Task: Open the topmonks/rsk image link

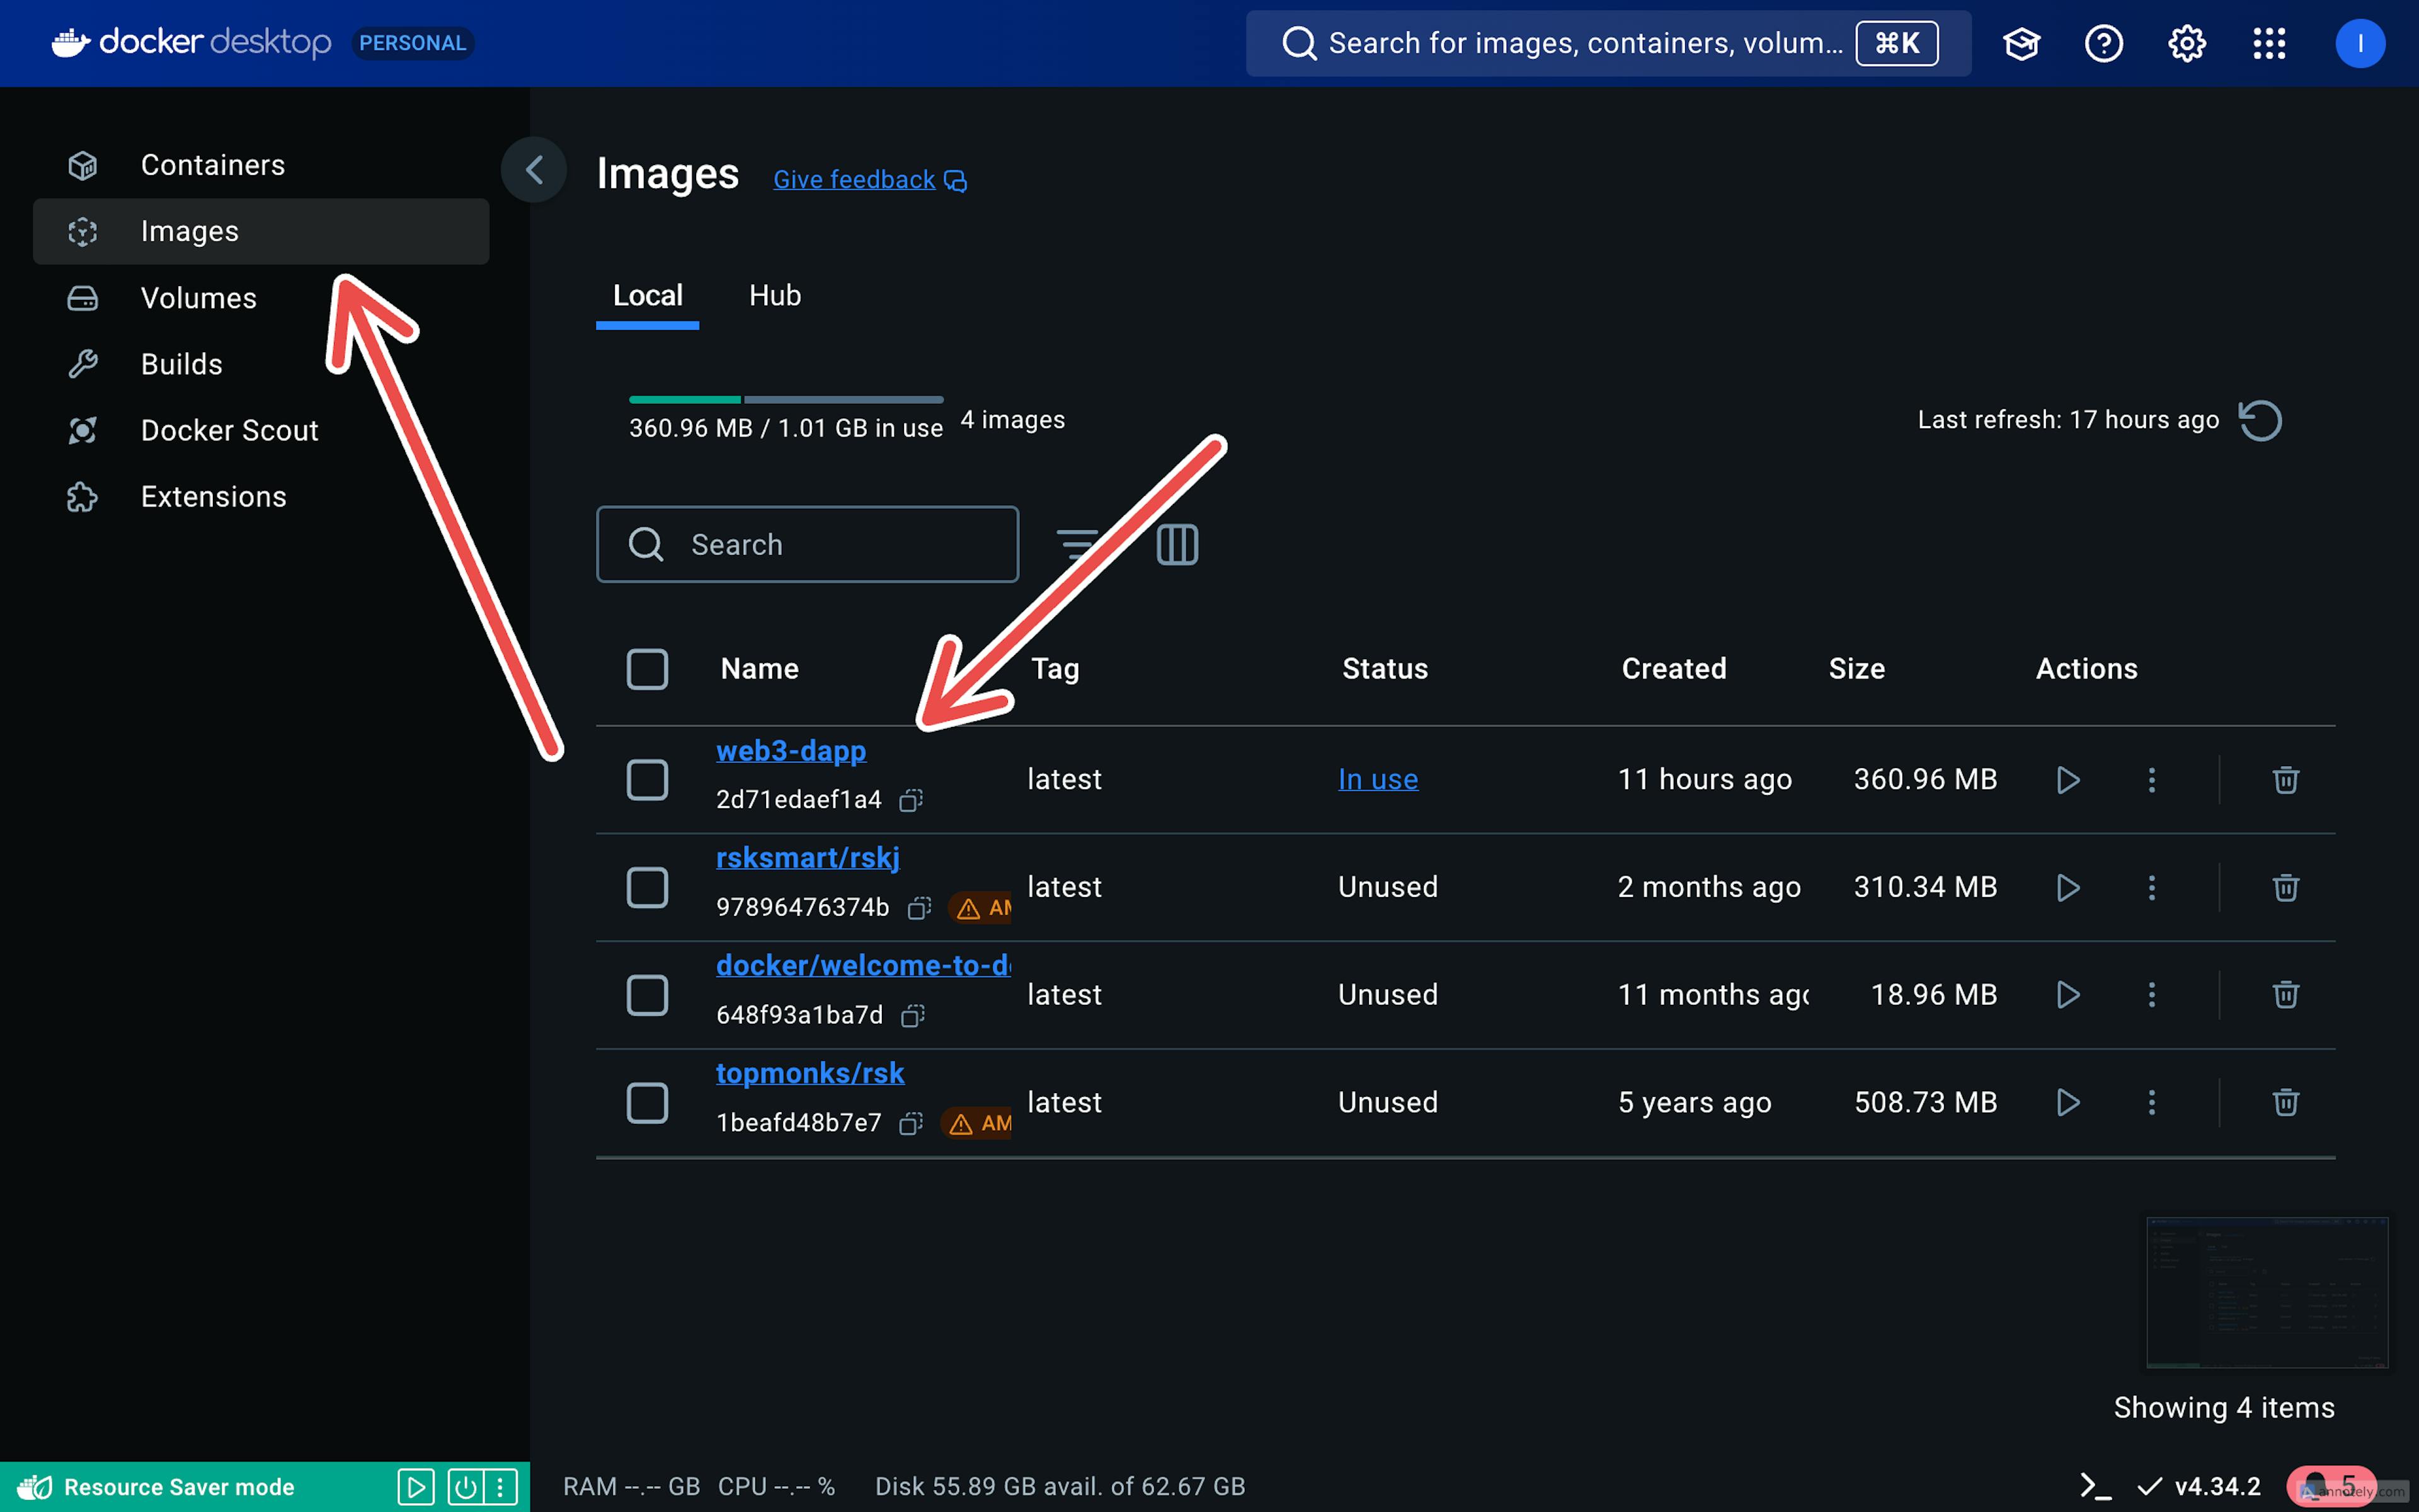Action: pos(809,1073)
